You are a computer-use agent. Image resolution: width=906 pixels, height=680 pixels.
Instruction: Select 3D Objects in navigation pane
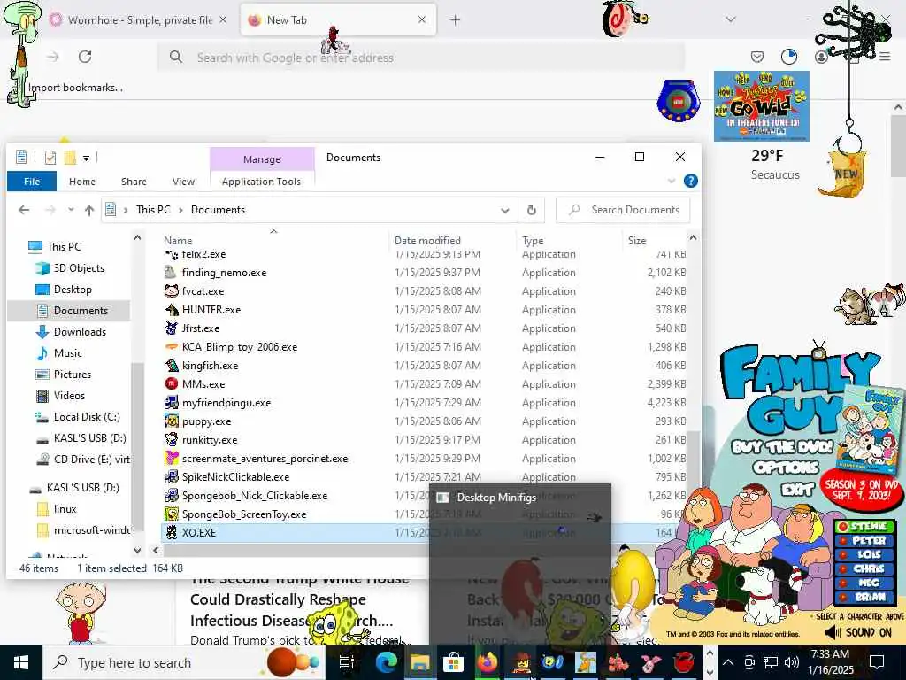(x=79, y=268)
